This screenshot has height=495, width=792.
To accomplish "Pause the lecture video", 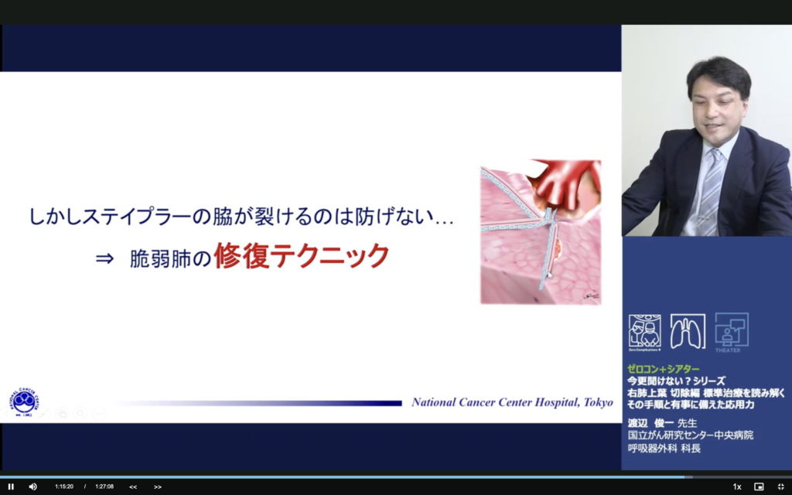I will point(11,486).
